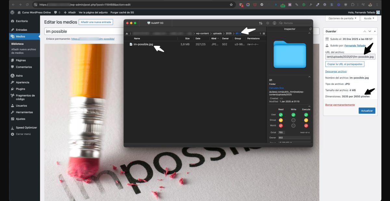Viewport: 390px width, 201px height.
Task: Switch to grid view icon in path bar
Action: (x=263, y=33)
